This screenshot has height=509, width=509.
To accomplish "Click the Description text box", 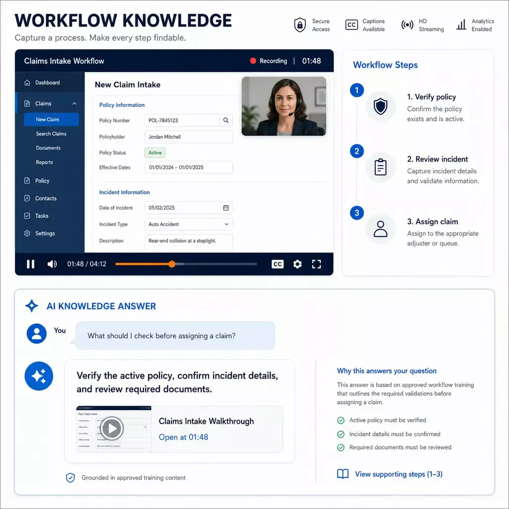I will [x=188, y=244].
